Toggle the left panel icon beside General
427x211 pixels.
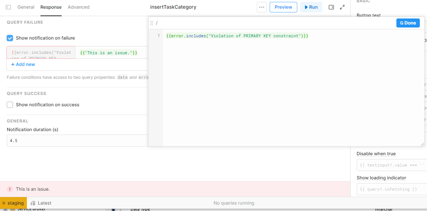(8, 7)
